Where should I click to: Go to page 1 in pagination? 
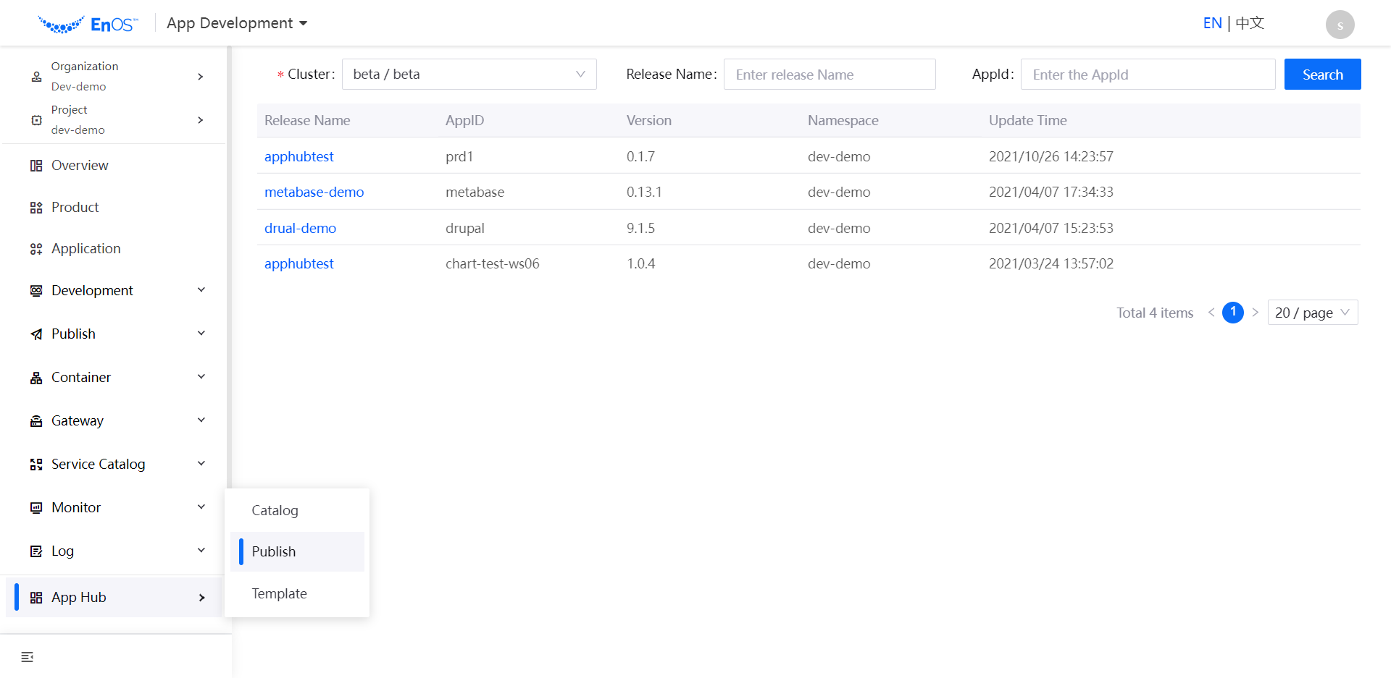(1232, 313)
